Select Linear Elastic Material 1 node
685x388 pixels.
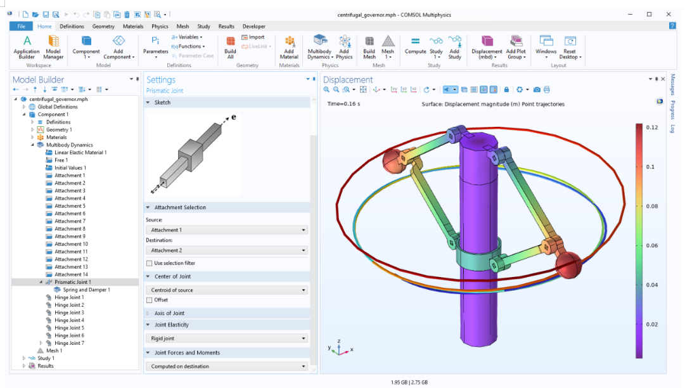[77, 153]
